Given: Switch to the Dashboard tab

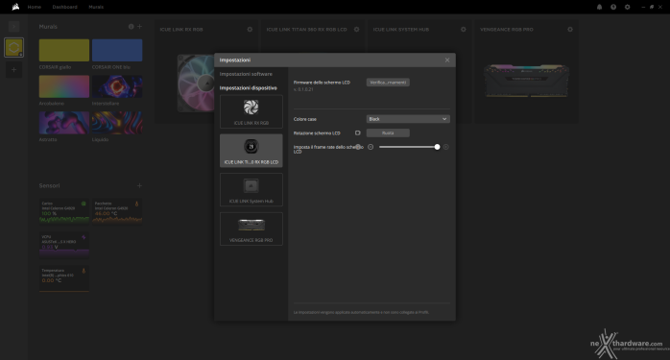Looking at the screenshot, I should (x=65, y=7).
